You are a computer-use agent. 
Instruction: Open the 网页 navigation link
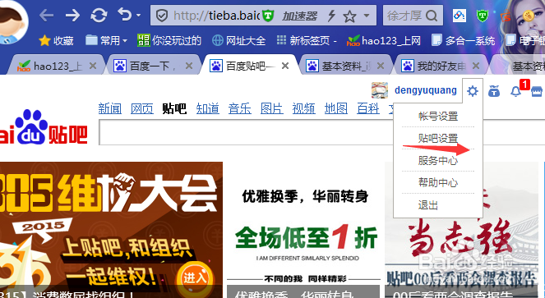tap(142, 108)
